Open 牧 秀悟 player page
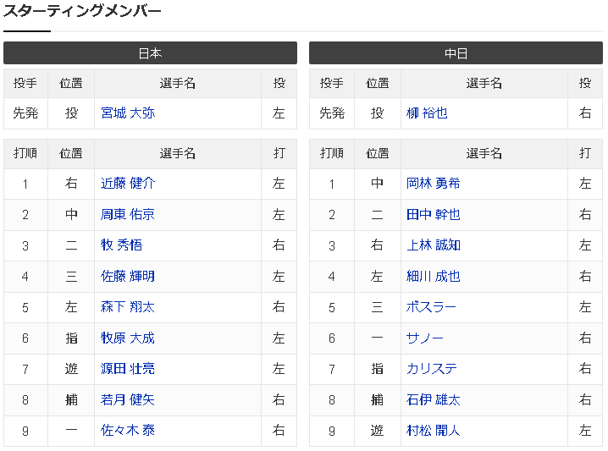The height and width of the screenshot is (451, 608). [121, 245]
